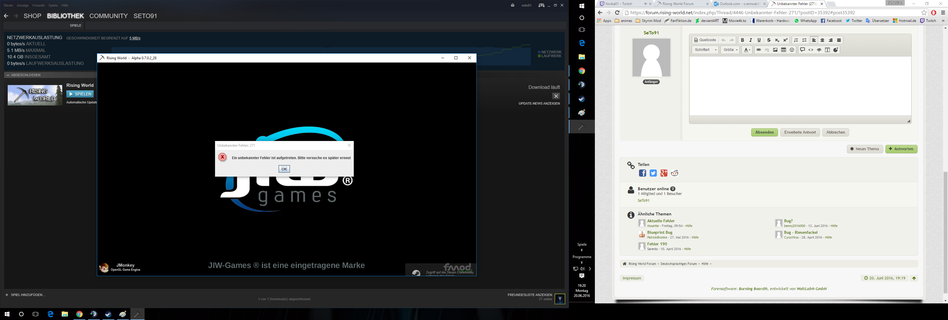Screen dimensions: 948x320
Task: Open the Schriftart font dropdown
Action: tap(705, 50)
